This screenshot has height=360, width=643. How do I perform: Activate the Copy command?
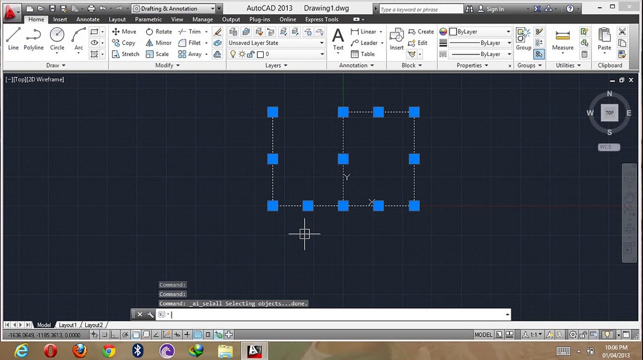coord(124,43)
